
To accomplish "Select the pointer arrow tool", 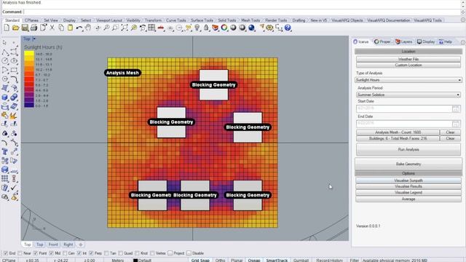I will coord(5,43).
